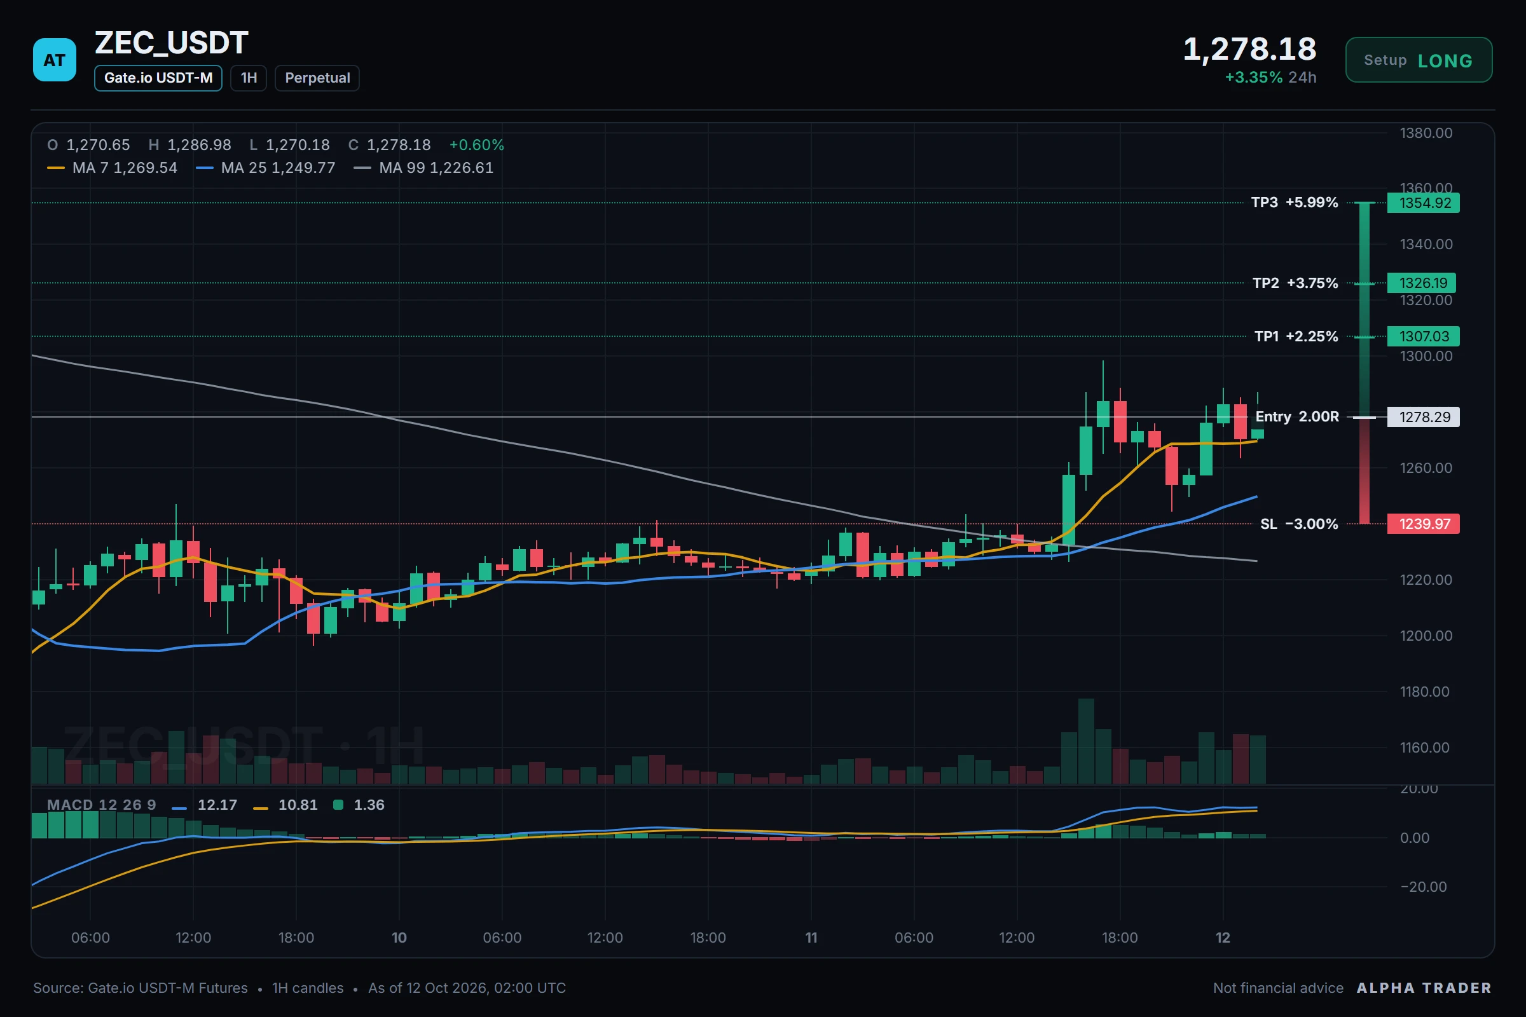Click the +3.35% 24h change
Screen dimensions: 1526x1017
(1270, 78)
